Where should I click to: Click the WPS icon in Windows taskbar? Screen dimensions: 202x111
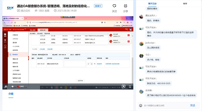(x=75, y=88)
